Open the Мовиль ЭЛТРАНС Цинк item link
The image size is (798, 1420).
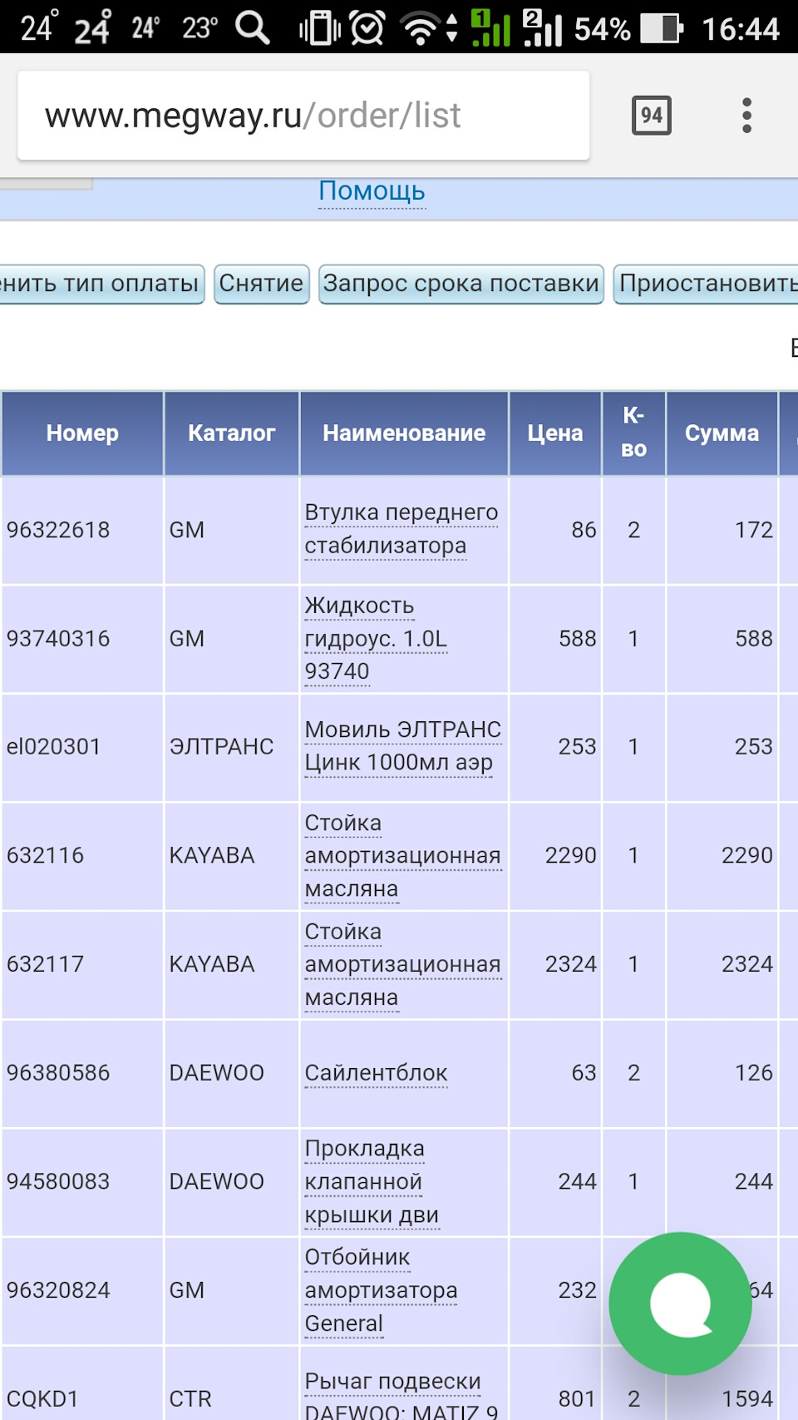tap(402, 746)
